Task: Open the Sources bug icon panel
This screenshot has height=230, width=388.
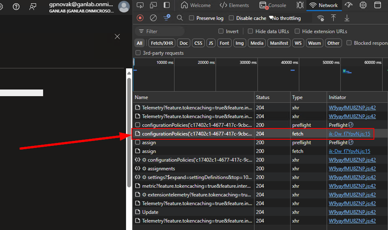Action: coord(300,5)
